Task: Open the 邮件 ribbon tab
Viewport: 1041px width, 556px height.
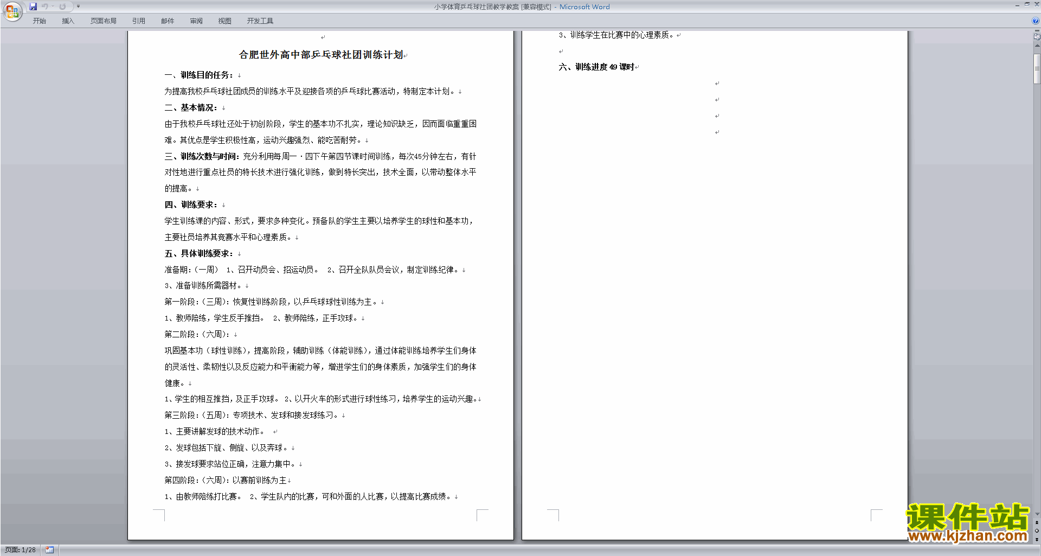Action: point(168,21)
